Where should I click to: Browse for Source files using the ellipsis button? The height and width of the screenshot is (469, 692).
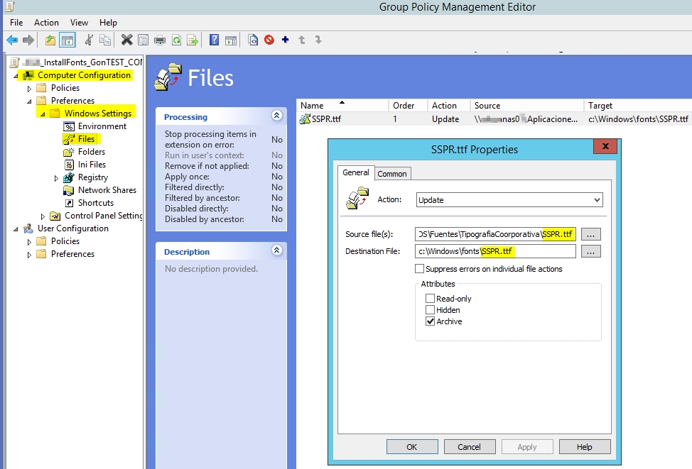click(591, 233)
